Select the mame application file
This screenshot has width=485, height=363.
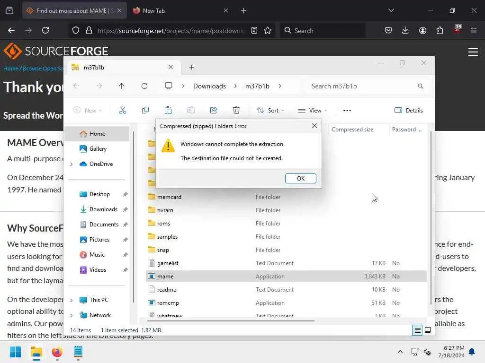click(x=286, y=277)
